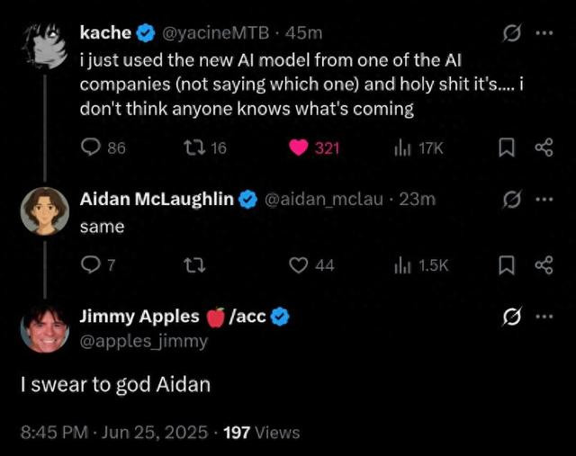Bookmark kache's tweet

point(507,148)
